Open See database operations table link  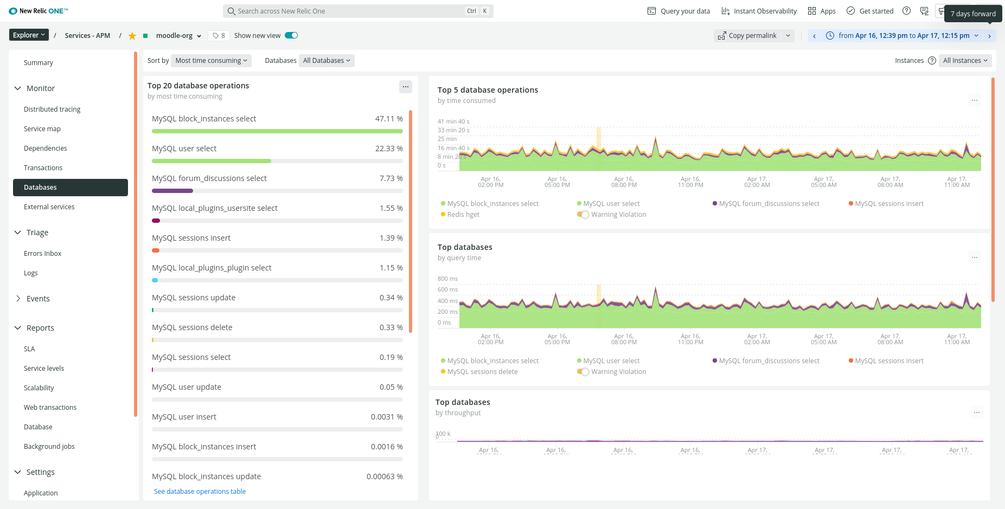click(x=200, y=492)
